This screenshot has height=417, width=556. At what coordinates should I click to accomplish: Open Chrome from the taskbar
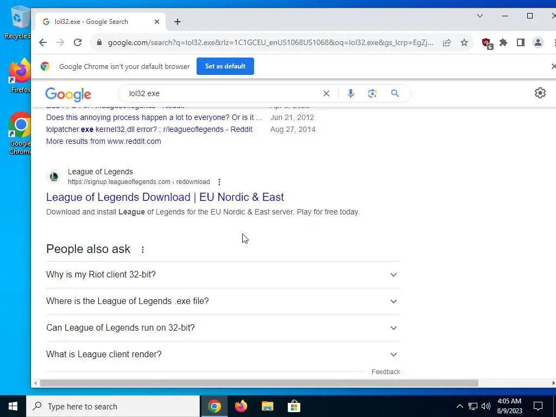click(214, 406)
